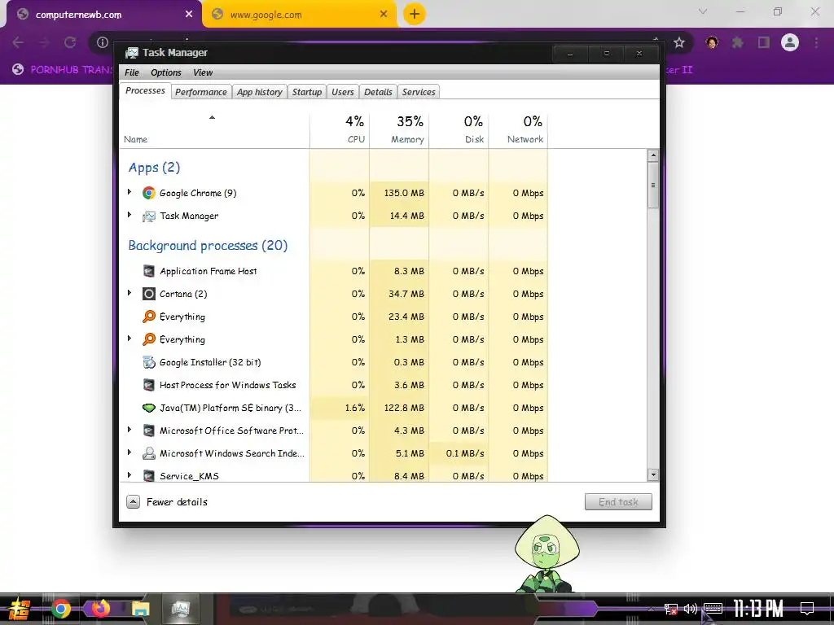Expand the Task Manager process entry
The image size is (834, 625).
click(x=129, y=215)
